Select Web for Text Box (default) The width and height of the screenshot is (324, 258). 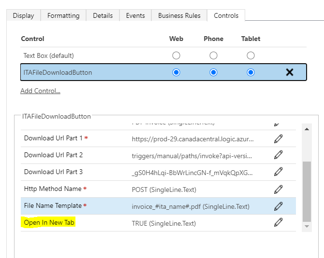[x=176, y=55]
